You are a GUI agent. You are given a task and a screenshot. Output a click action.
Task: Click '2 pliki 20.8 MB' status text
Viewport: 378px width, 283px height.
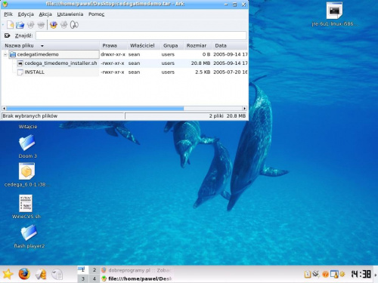point(227,116)
